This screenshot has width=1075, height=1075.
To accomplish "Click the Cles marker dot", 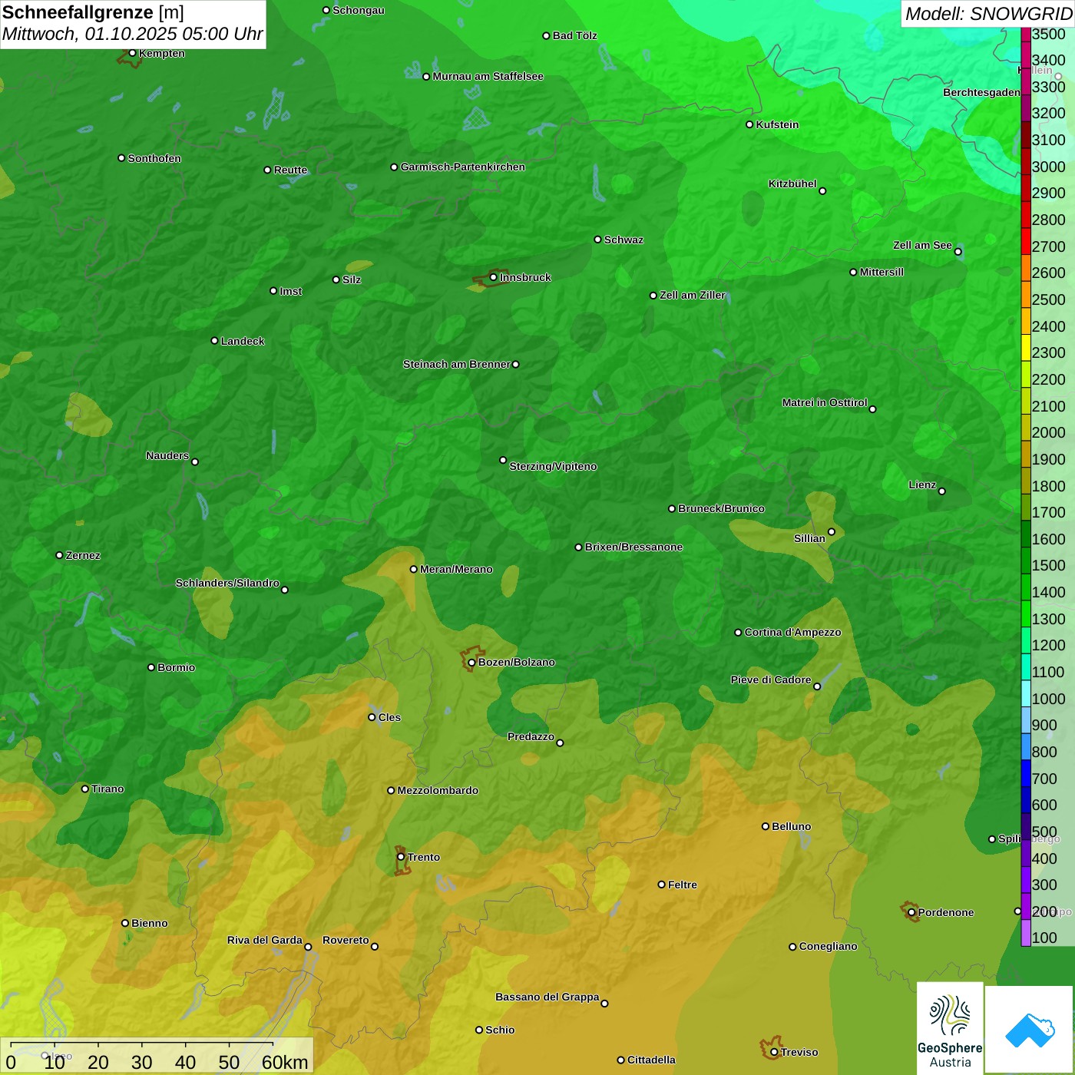I will pos(372,717).
